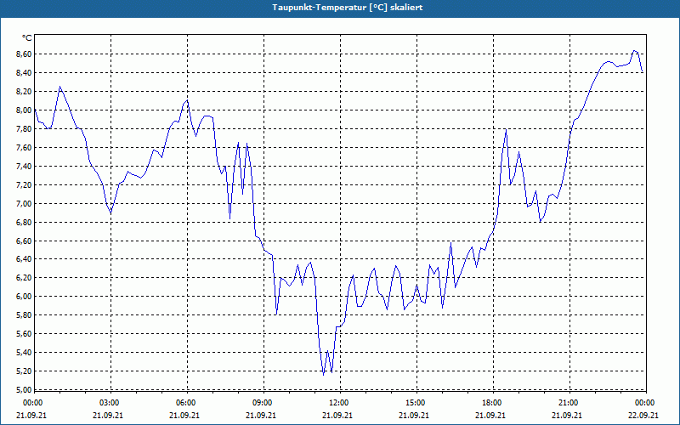Click the y-axis value '8,60'
680x425 pixels.
point(24,54)
